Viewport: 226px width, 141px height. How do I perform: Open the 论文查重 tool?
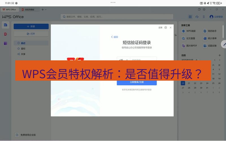pyautogui.click(x=188, y=38)
